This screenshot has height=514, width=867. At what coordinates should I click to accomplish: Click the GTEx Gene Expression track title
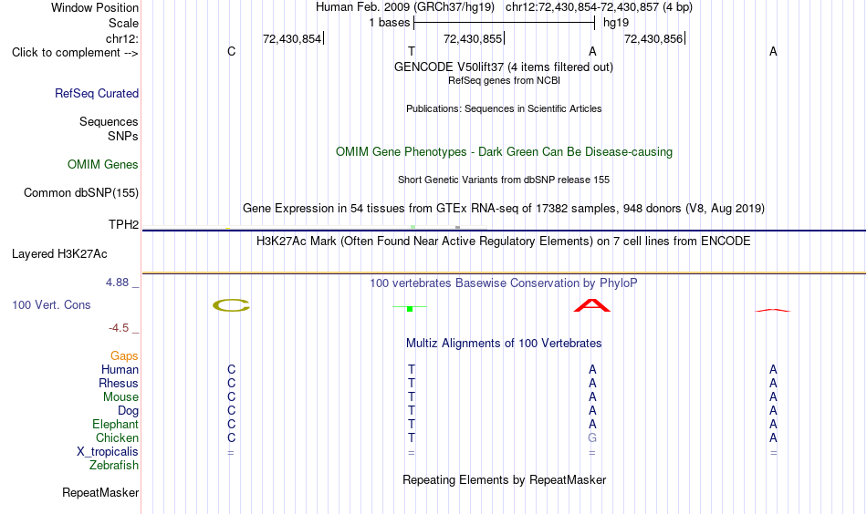coord(504,208)
